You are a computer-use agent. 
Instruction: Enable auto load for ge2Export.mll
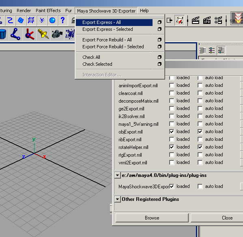click(200, 108)
